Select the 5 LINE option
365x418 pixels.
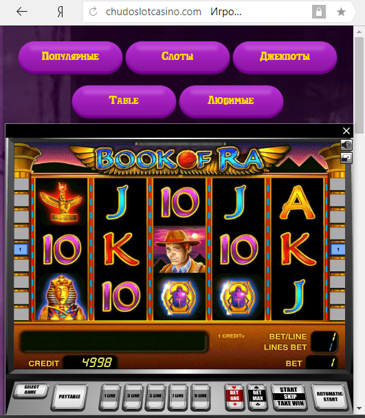click(155, 397)
